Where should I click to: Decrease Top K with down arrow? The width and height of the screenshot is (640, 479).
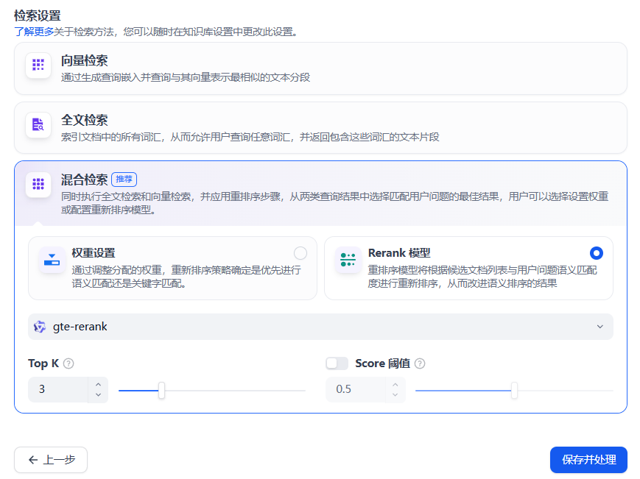coord(99,394)
